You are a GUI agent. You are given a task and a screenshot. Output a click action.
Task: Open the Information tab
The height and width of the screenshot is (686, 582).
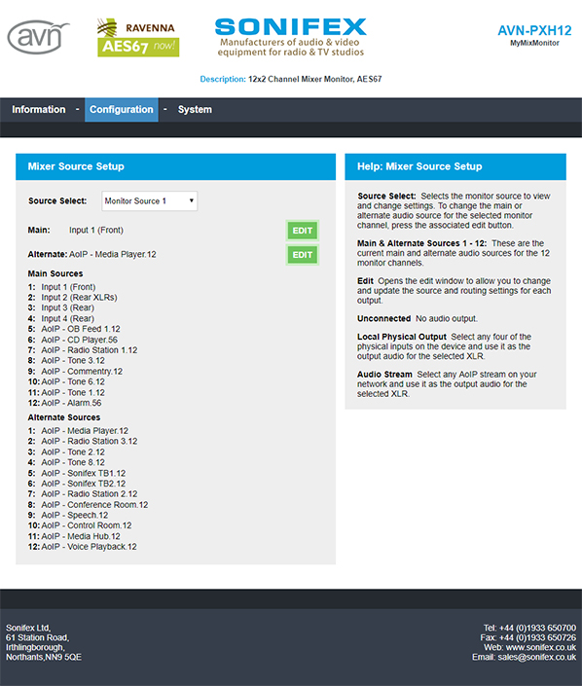coord(39,109)
